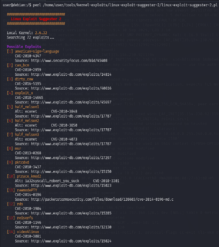Select exploit name american-sign-language
The height and width of the screenshot is (247, 219).
click(x=37, y=51)
